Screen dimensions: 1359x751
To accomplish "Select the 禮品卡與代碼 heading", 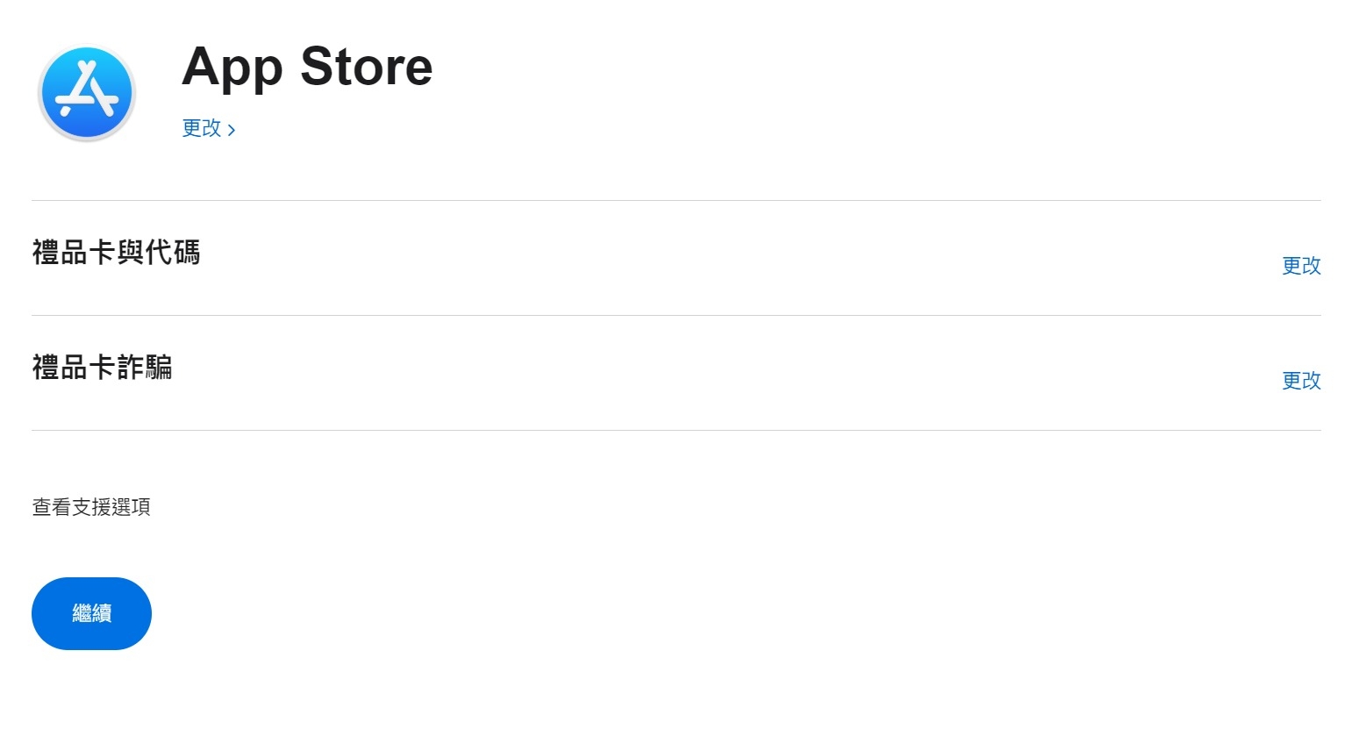I will pos(116,253).
